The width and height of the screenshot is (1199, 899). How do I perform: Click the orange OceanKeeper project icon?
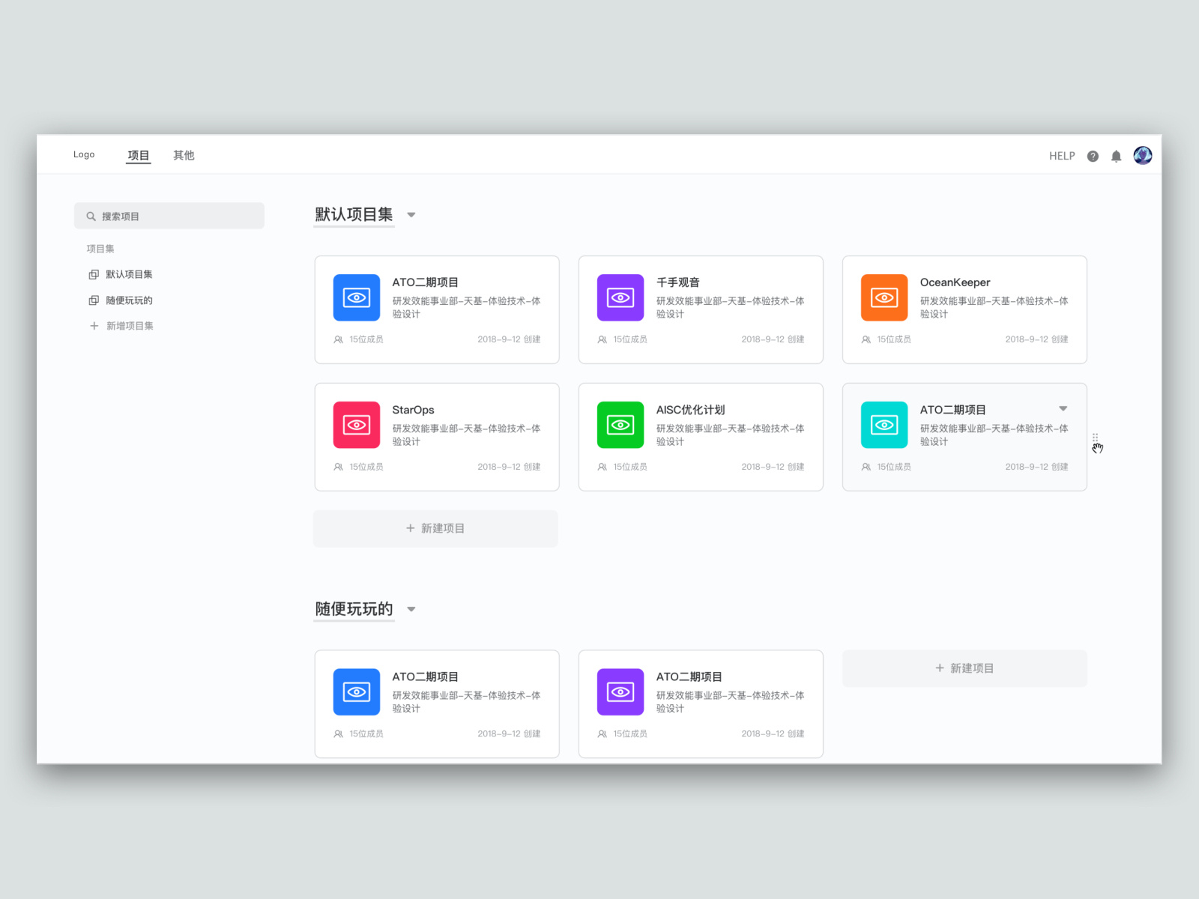(x=884, y=297)
